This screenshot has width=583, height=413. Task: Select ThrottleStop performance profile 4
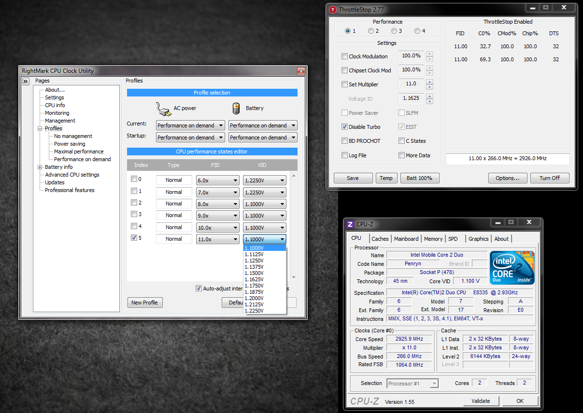(x=417, y=31)
